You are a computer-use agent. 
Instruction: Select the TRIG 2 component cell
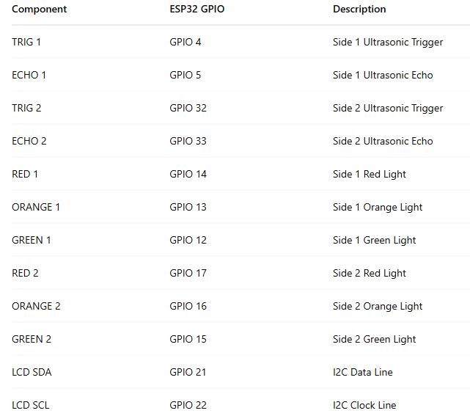pos(26,108)
